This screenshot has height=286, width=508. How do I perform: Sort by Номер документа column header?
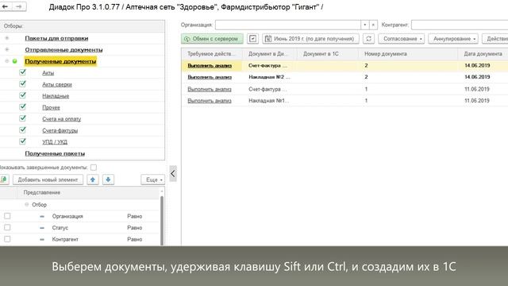408,54
